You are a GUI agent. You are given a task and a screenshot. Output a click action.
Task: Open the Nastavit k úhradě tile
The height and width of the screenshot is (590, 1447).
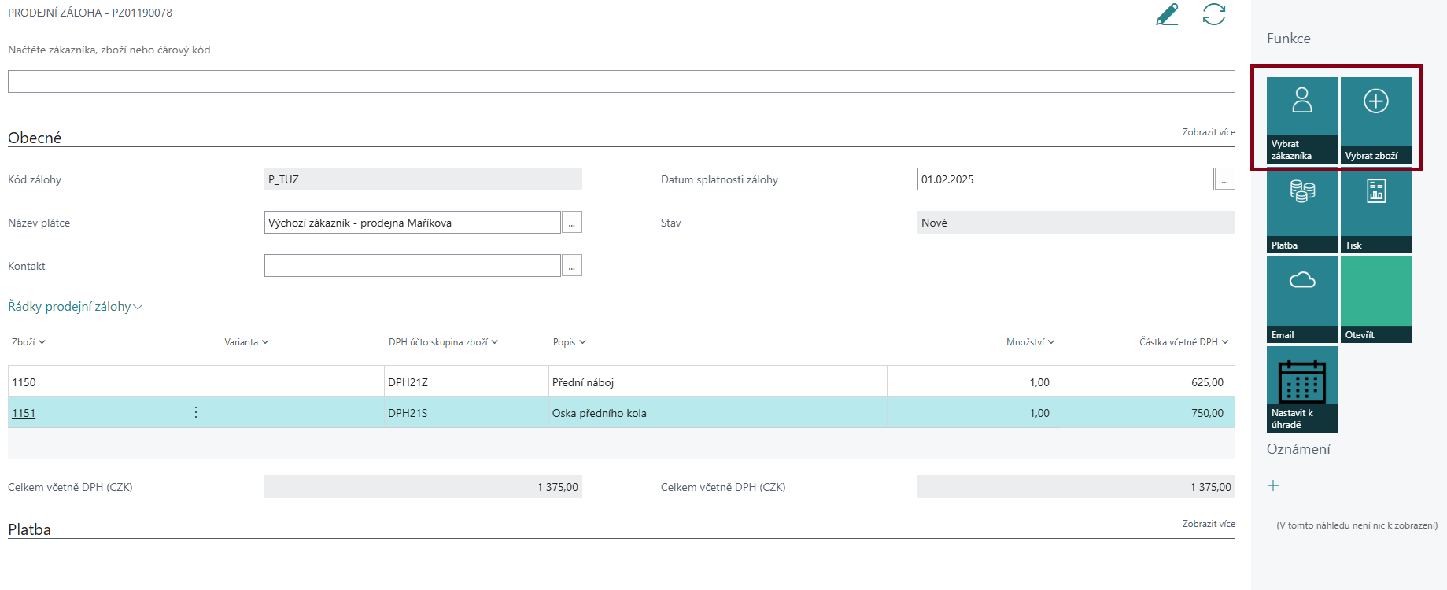point(1301,389)
